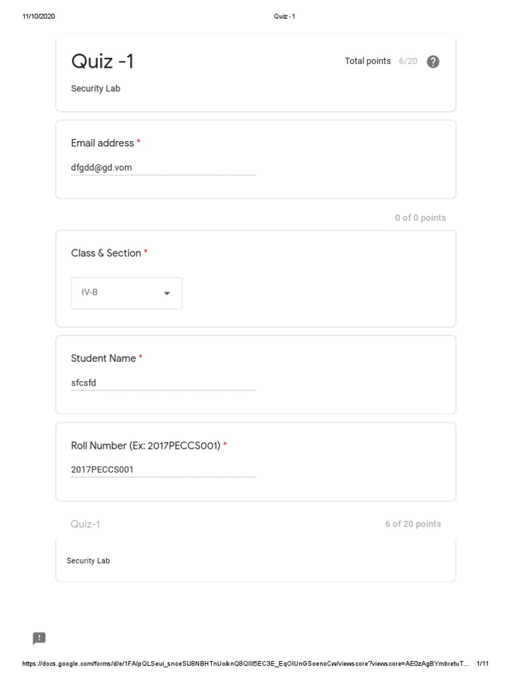Viewport: 511px width, 681px height.
Task: Click the Roll Number field with 2017PECCS001
Action: 163,470
